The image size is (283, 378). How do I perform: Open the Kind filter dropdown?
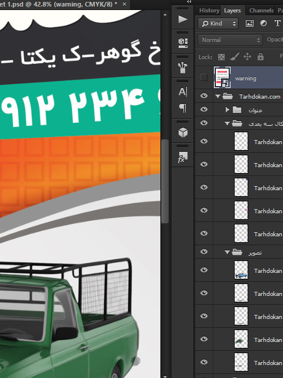pyautogui.click(x=218, y=24)
